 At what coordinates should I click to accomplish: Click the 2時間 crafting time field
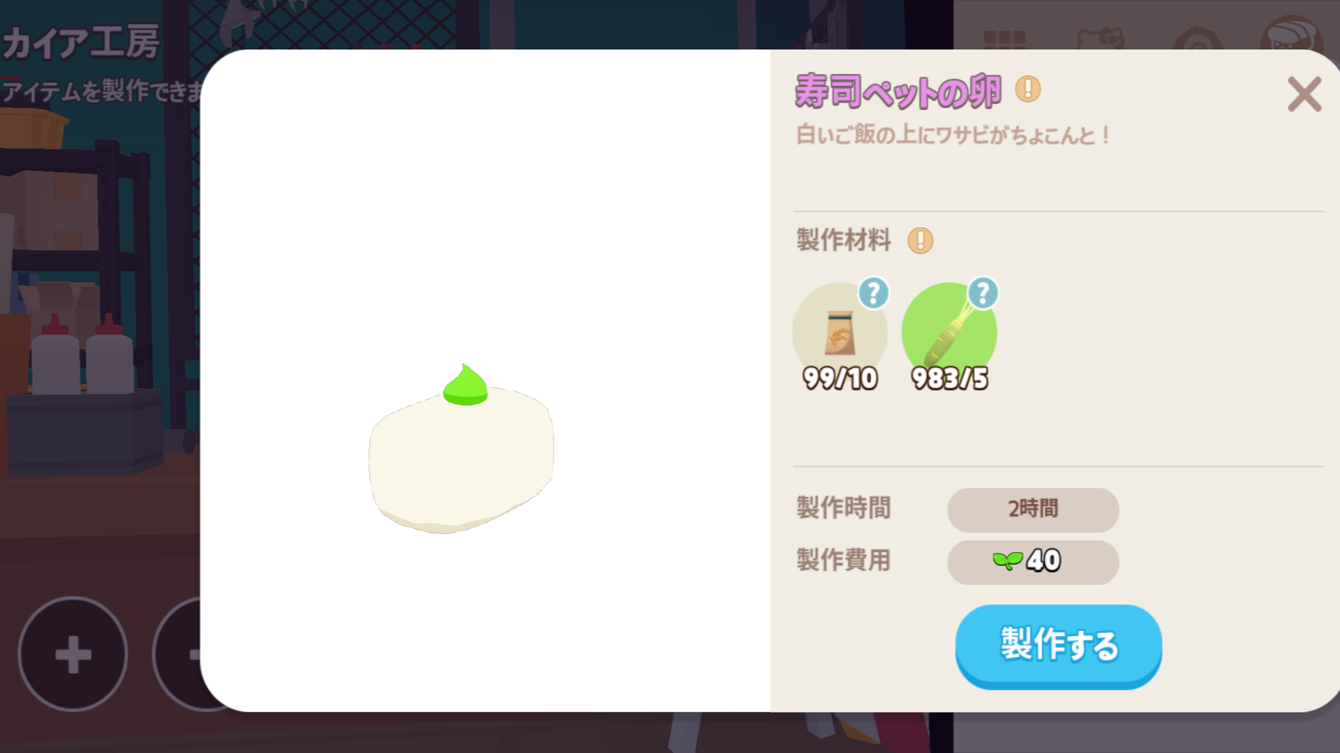(1033, 510)
